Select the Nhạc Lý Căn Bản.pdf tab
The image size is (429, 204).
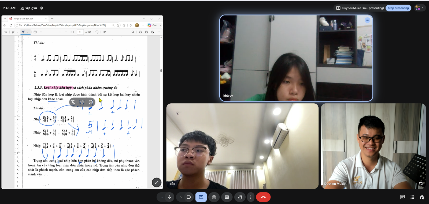pos(28,18)
